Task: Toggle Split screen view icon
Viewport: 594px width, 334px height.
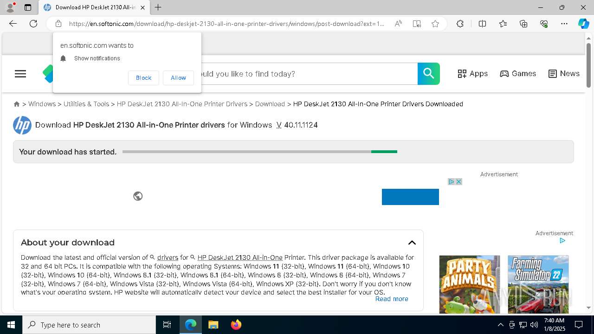Action: pyautogui.click(x=482, y=24)
